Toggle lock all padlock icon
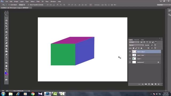The image size is (171, 96). pos(141,48)
